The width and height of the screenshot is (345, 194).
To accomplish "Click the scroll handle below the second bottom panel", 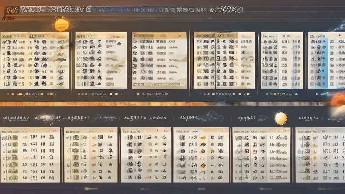I will 91,189.
